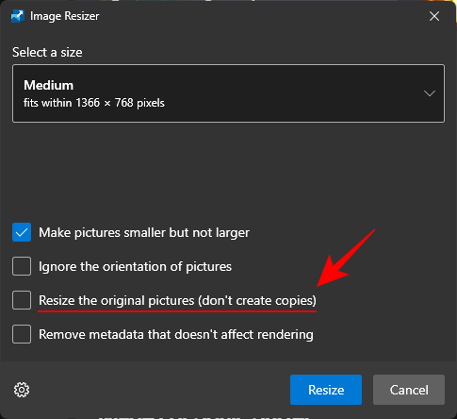Open the Medium size dropdown
Image resolution: width=457 pixels, height=419 pixels.
[x=228, y=93]
